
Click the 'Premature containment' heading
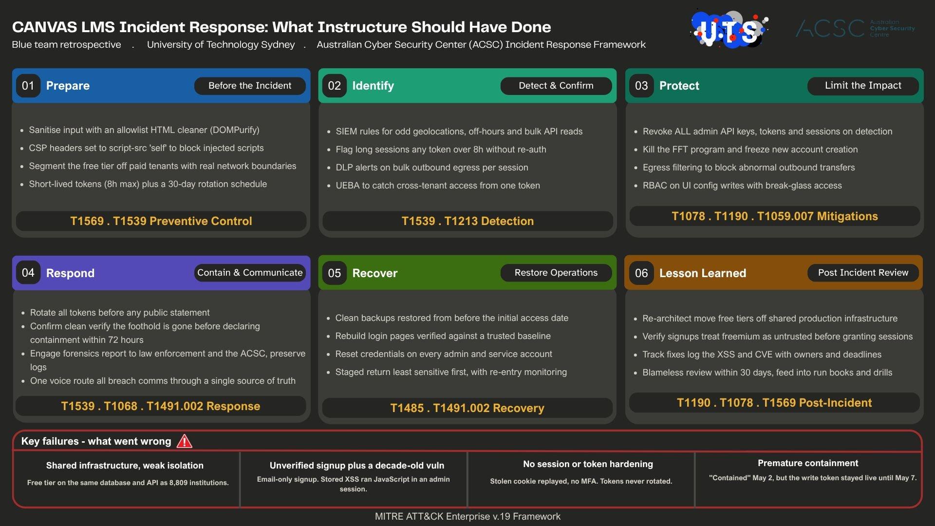808,463
